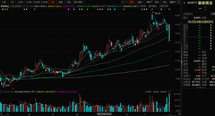Click the 2022/08/26/五 date label

[x=104, y=114]
